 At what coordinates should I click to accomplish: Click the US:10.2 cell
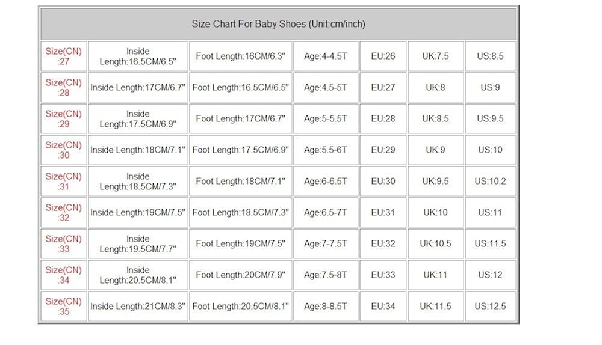[490, 182]
